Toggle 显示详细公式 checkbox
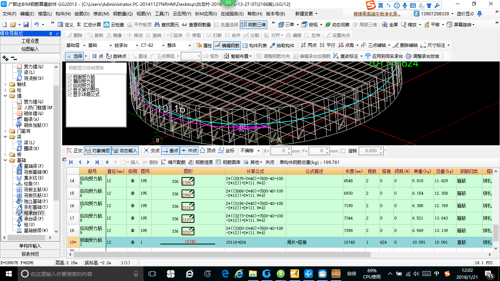Viewport: 500px width, 281px height. click(70, 94)
